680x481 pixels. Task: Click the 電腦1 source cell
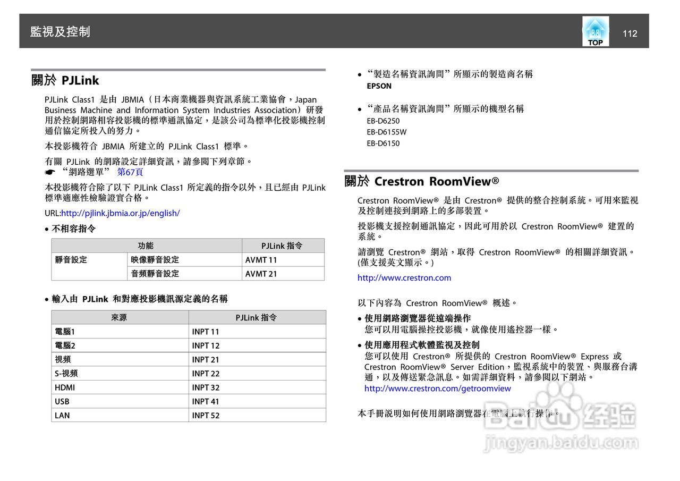[x=120, y=331]
